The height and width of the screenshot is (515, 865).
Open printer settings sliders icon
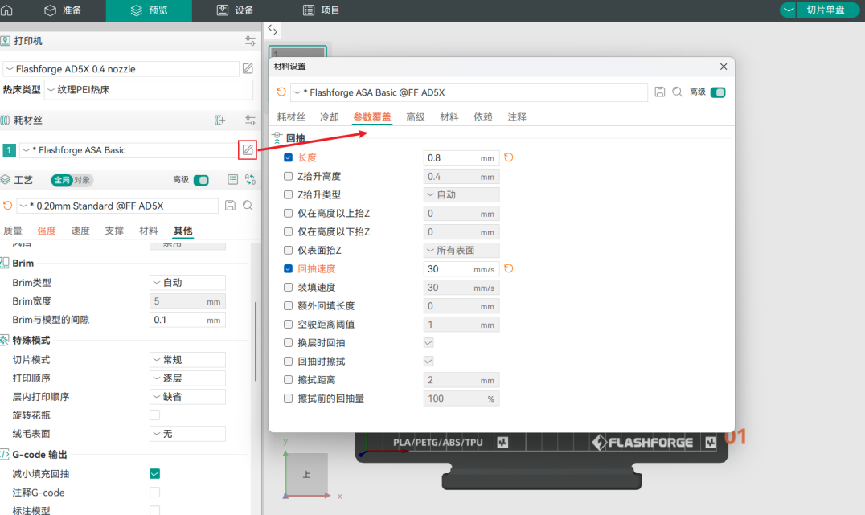pyautogui.click(x=250, y=41)
